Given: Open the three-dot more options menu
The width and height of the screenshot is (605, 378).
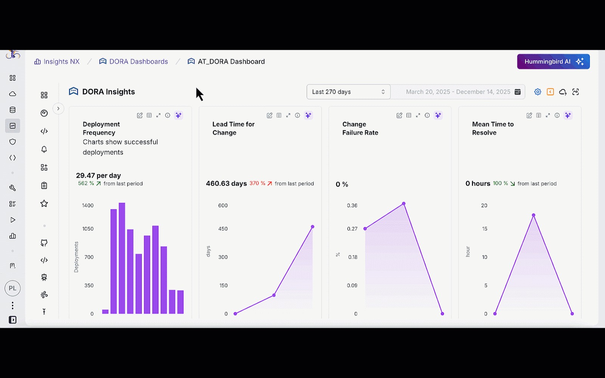Looking at the screenshot, I should 12,305.
